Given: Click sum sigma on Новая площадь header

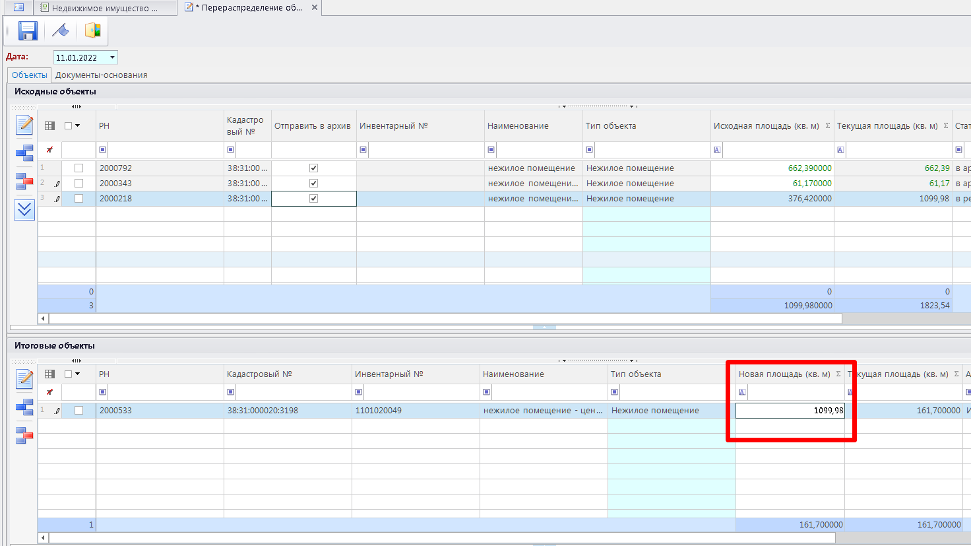Looking at the screenshot, I should pos(838,374).
